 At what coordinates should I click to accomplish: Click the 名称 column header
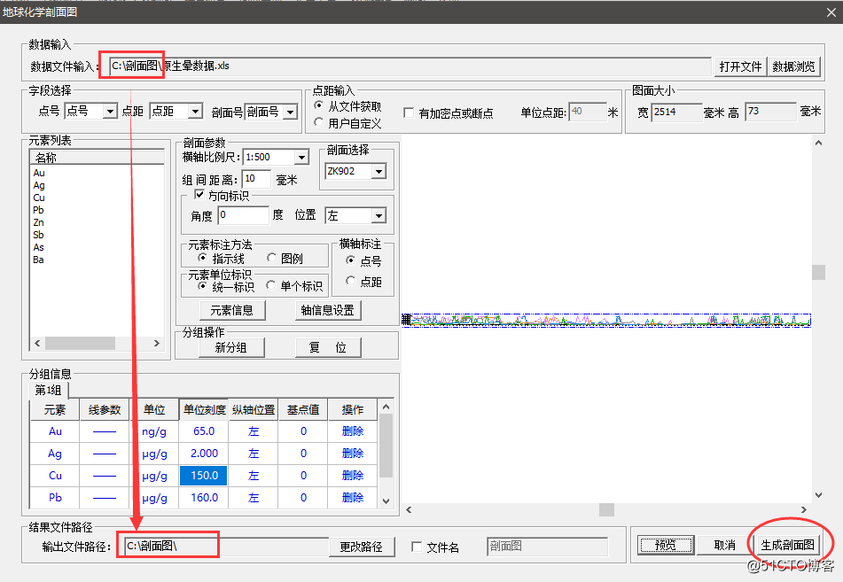(97, 158)
